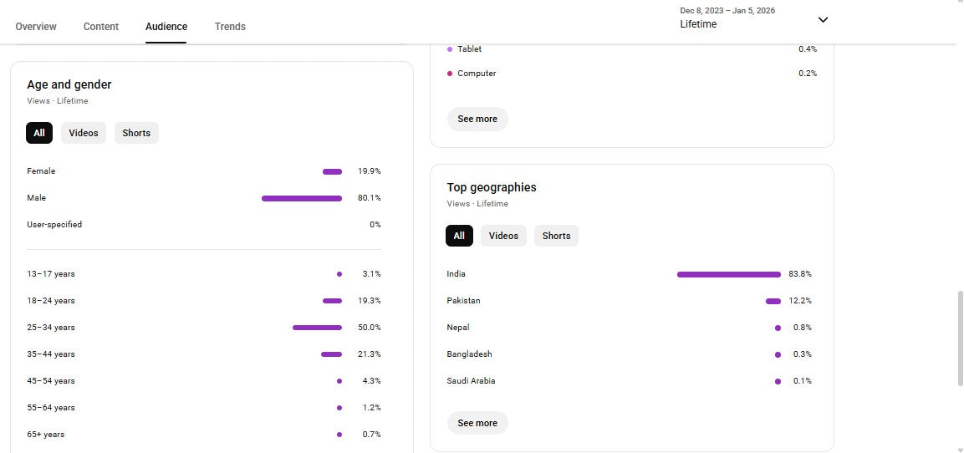Image resolution: width=964 pixels, height=453 pixels.
Task: Click the pink Computer legend dot
Action: [x=450, y=74]
